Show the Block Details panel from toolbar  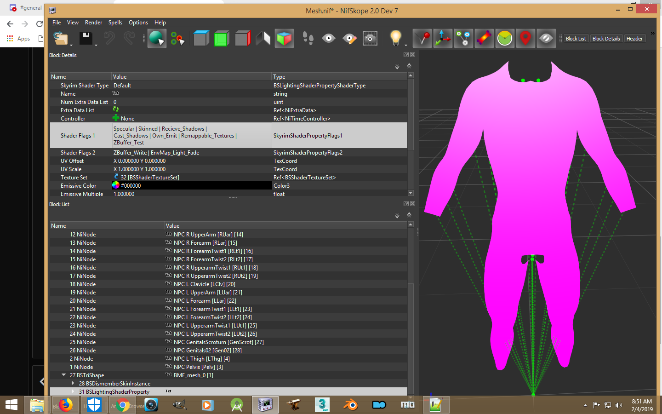[606, 39]
